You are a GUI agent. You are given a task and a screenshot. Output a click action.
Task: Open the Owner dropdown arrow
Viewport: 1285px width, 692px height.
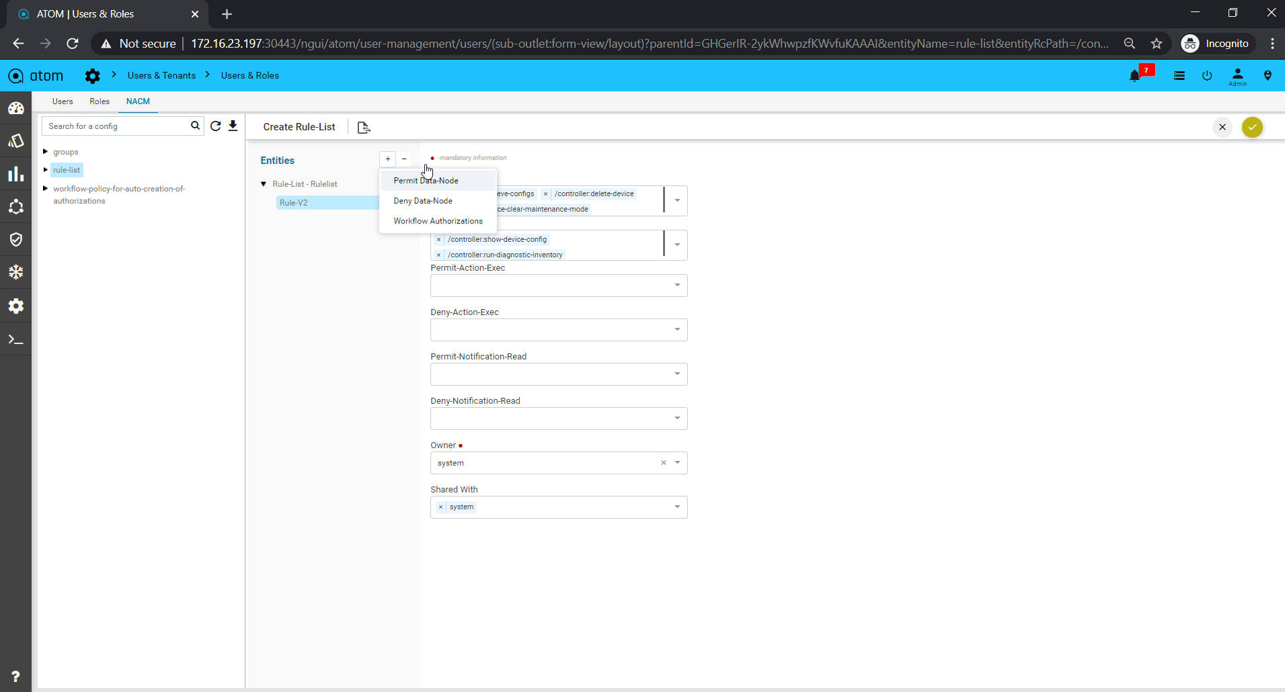(x=677, y=463)
